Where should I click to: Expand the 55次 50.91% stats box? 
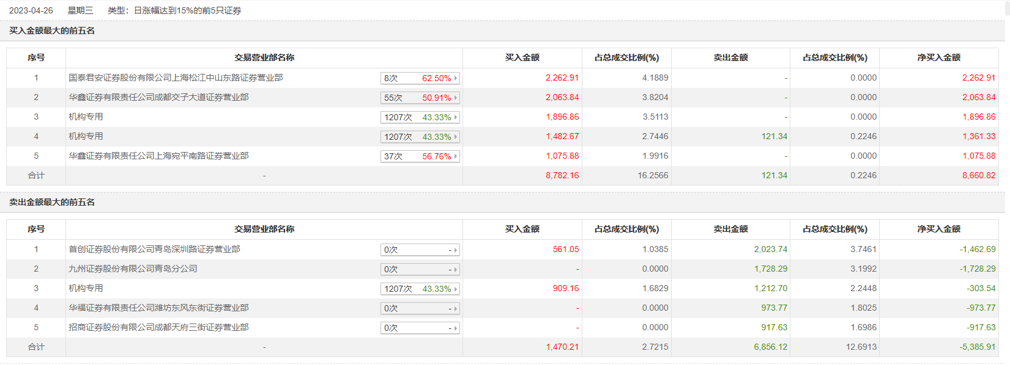coord(420,98)
